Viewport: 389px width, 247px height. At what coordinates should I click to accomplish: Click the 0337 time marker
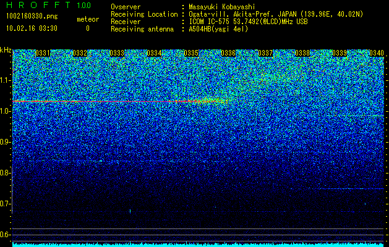265,53
